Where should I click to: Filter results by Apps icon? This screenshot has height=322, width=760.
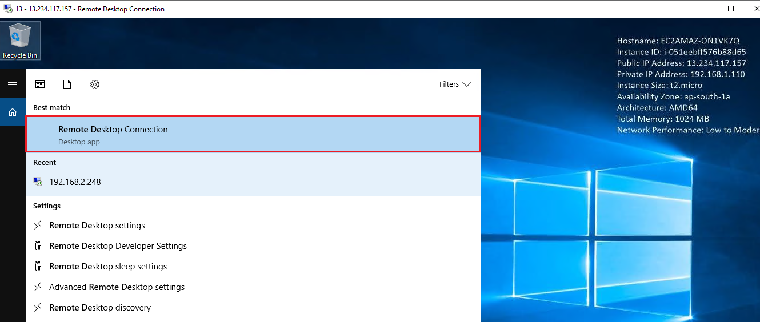point(40,84)
